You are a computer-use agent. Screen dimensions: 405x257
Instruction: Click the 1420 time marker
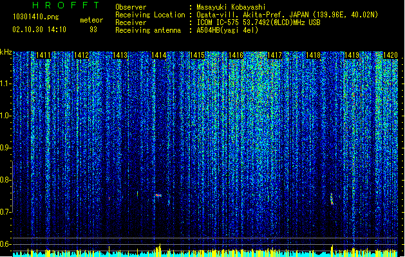click(x=390, y=55)
